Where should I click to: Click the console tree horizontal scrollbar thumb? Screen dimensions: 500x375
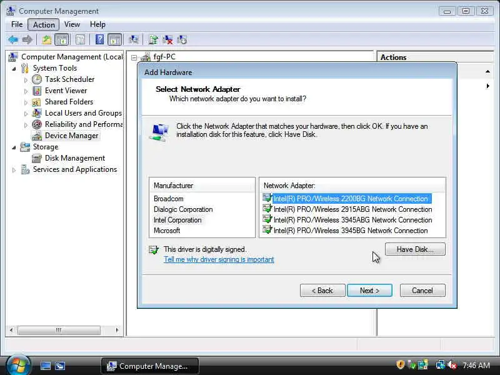click(x=59, y=330)
